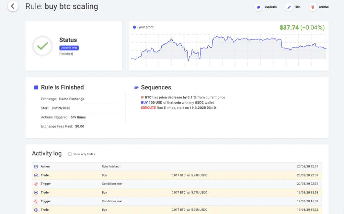Click the Sequences list icon
This screenshot has width=344, height=214.
pos(136,87)
